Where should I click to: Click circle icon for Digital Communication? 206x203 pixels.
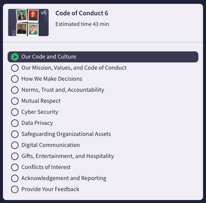pos(15,145)
